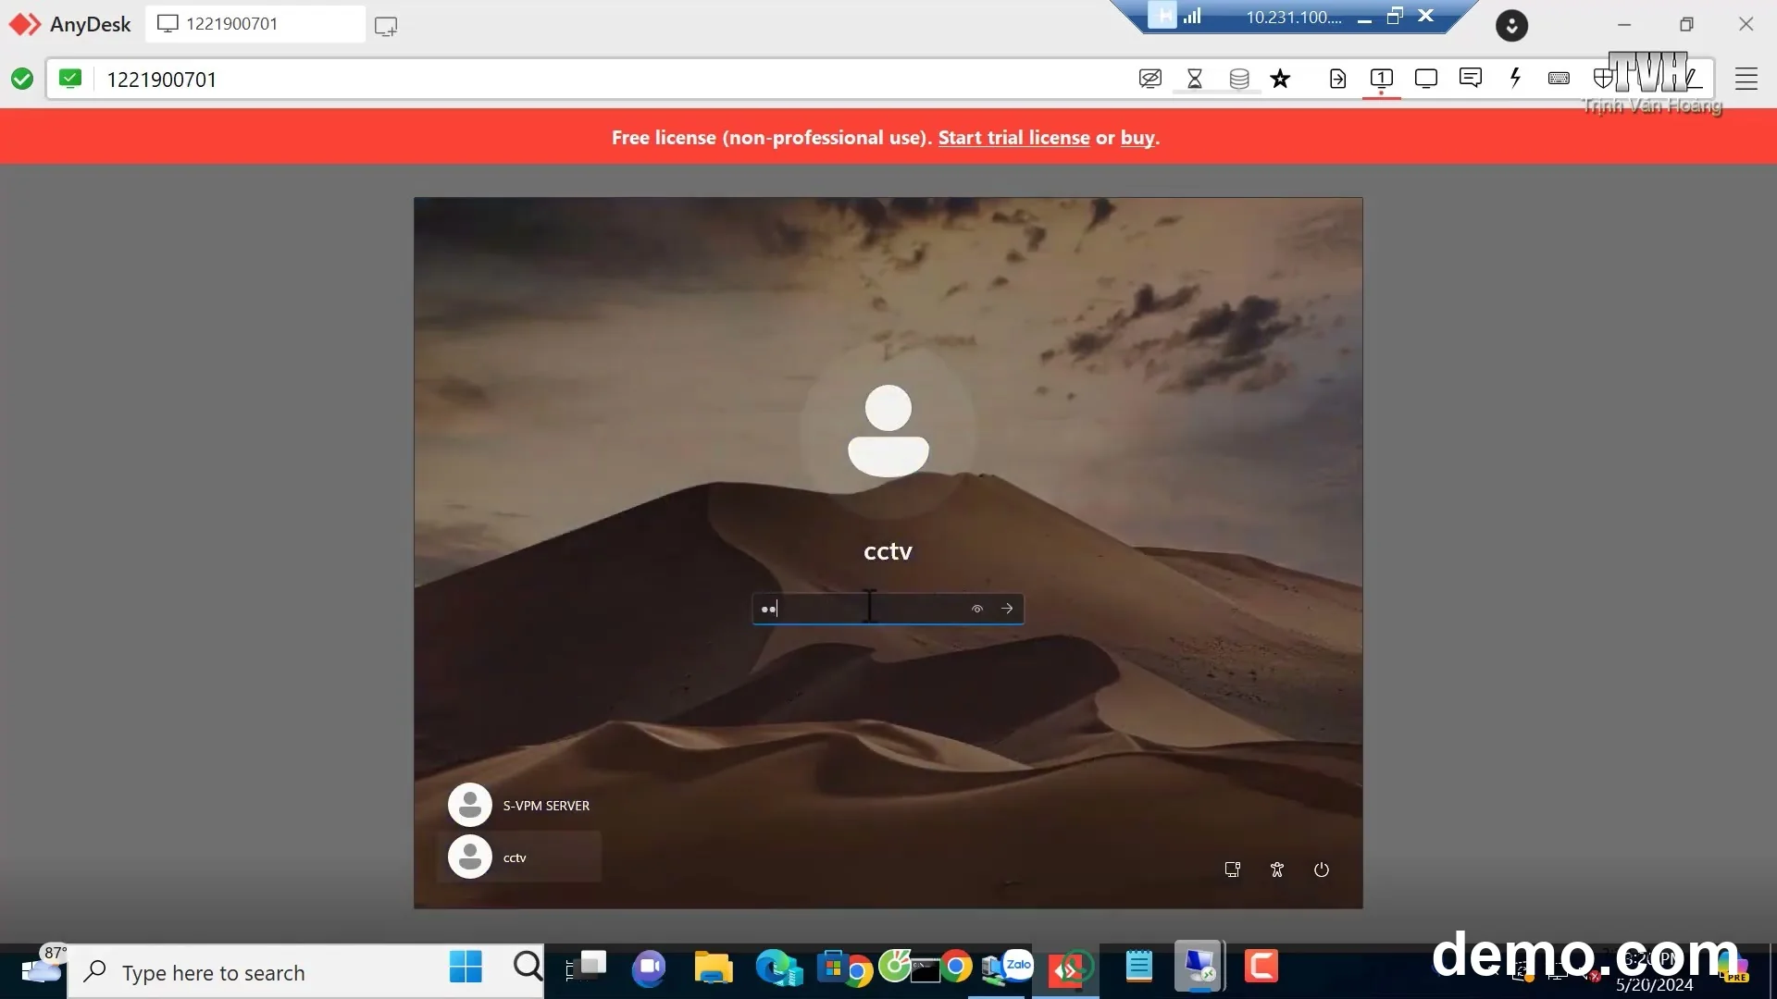Viewport: 1777px width, 999px height.
Task: Click the database stack icon in AnyDesk toolbar
Action: point(1239,79)
